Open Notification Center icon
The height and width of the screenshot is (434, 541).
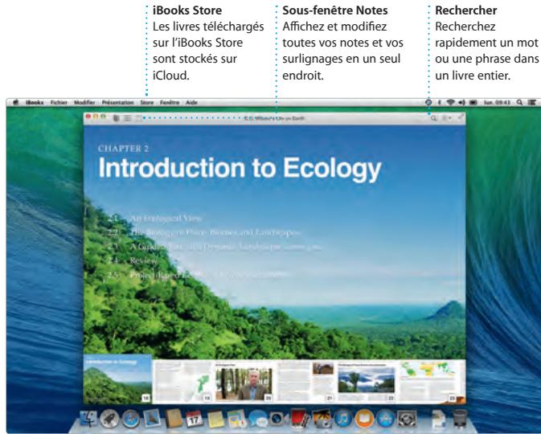point(532,102)
